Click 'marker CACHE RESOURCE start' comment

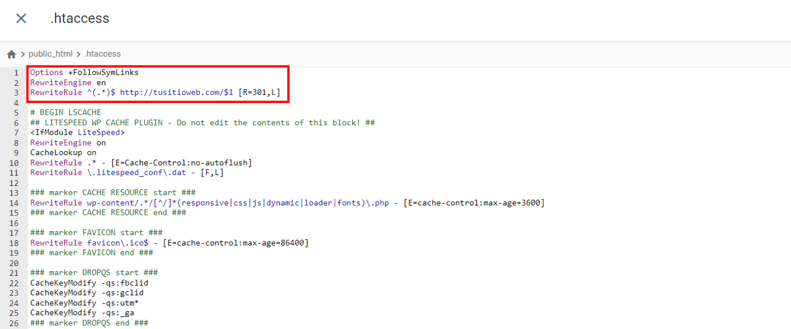[x=113, y=192]
